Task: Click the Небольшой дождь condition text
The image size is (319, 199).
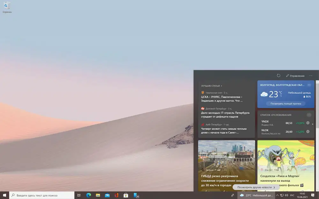Action: click(x=299, y=93)
